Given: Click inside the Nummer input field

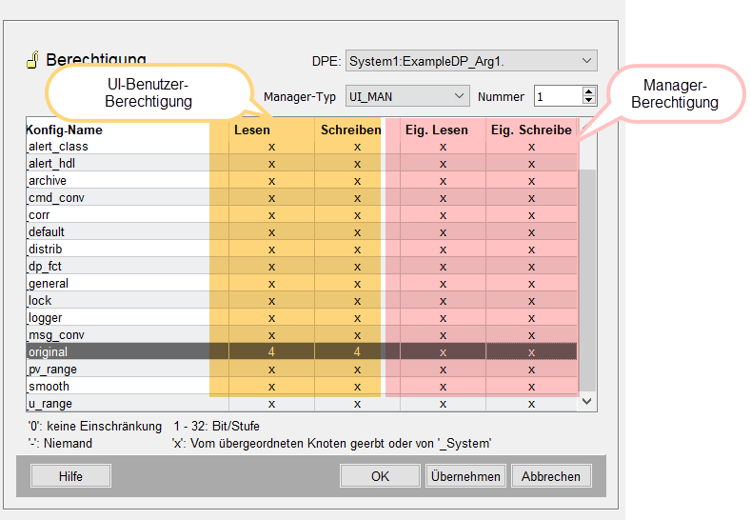Looking at the screenshot, I should (559, 96).
